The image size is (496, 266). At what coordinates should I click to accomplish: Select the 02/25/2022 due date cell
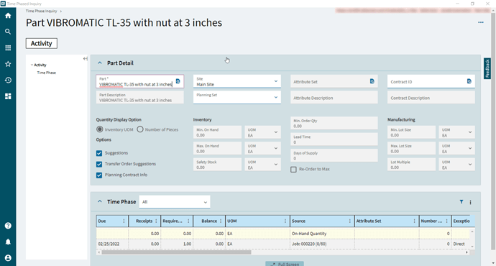112,244
